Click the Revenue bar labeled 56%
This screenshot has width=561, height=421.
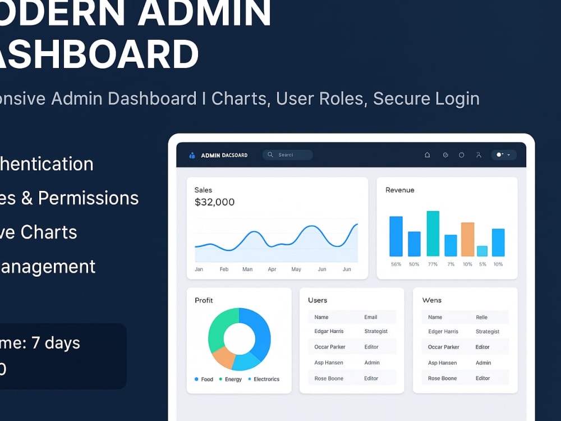tap(396, 236)
